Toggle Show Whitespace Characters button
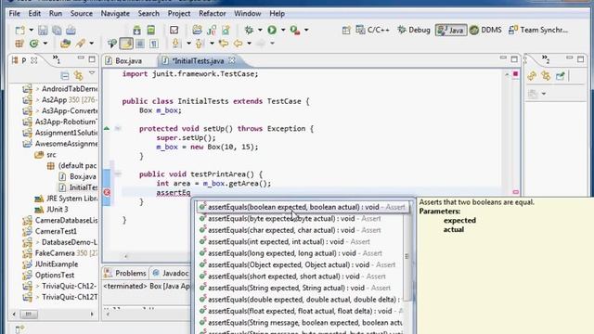 (154, 44)
